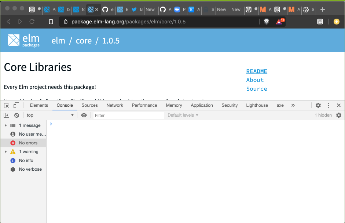
Task: Close the active Elm browser tab
Action: [96, 10]
